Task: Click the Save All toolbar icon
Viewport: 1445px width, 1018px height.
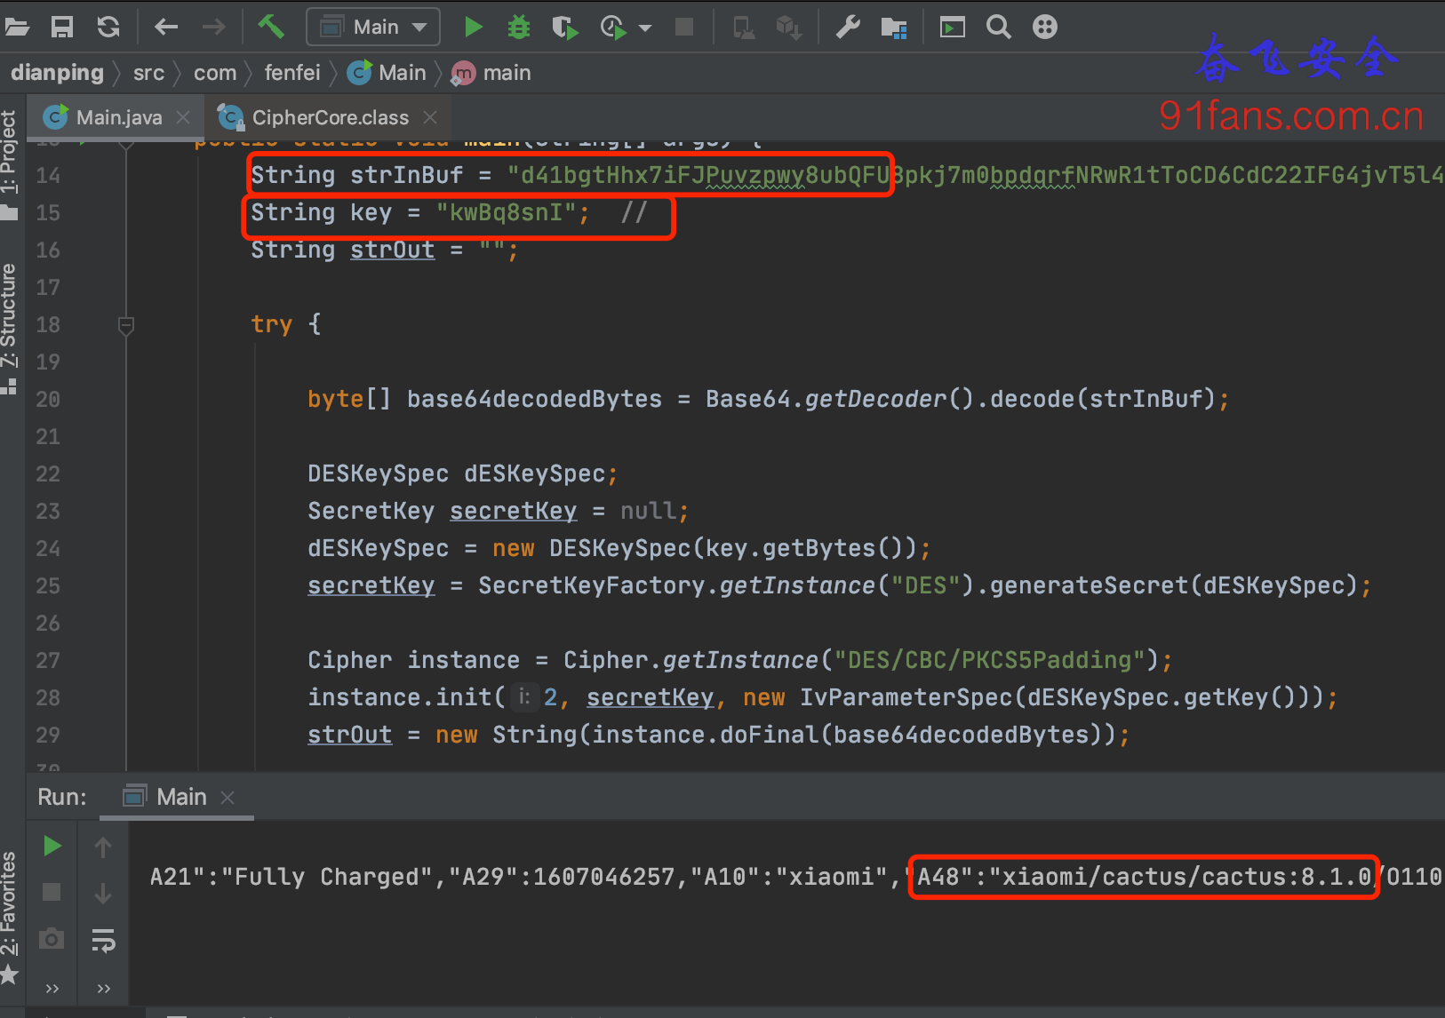Action: (x=62, y=28)
